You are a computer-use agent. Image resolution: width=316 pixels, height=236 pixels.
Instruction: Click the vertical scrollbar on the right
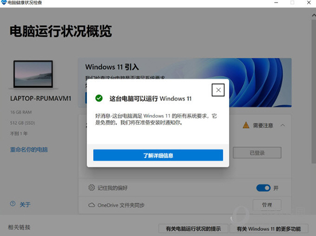coord(314,91)
